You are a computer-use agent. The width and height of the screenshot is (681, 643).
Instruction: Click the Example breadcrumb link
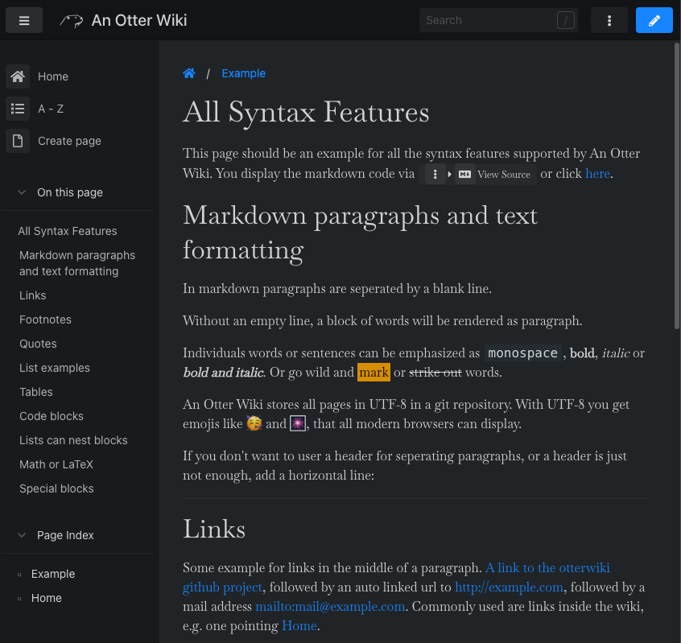[x=243, y=73]
